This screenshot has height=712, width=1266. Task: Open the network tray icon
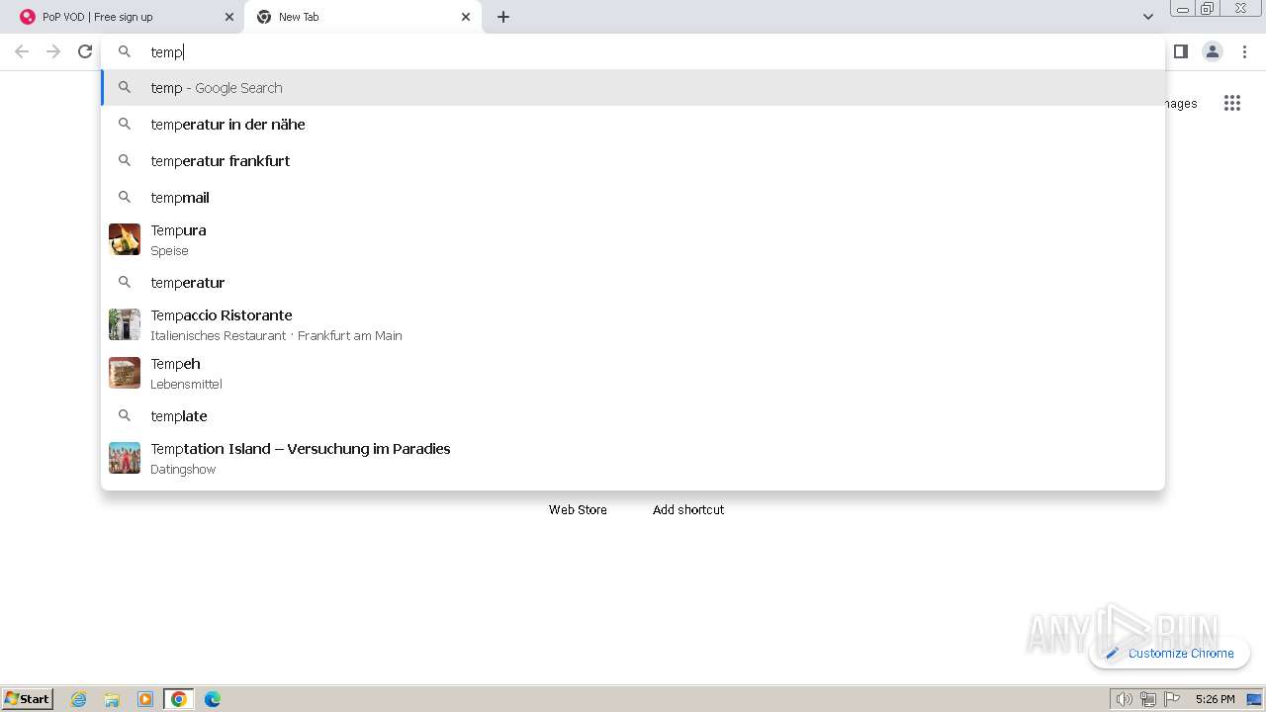(1147, 699)
